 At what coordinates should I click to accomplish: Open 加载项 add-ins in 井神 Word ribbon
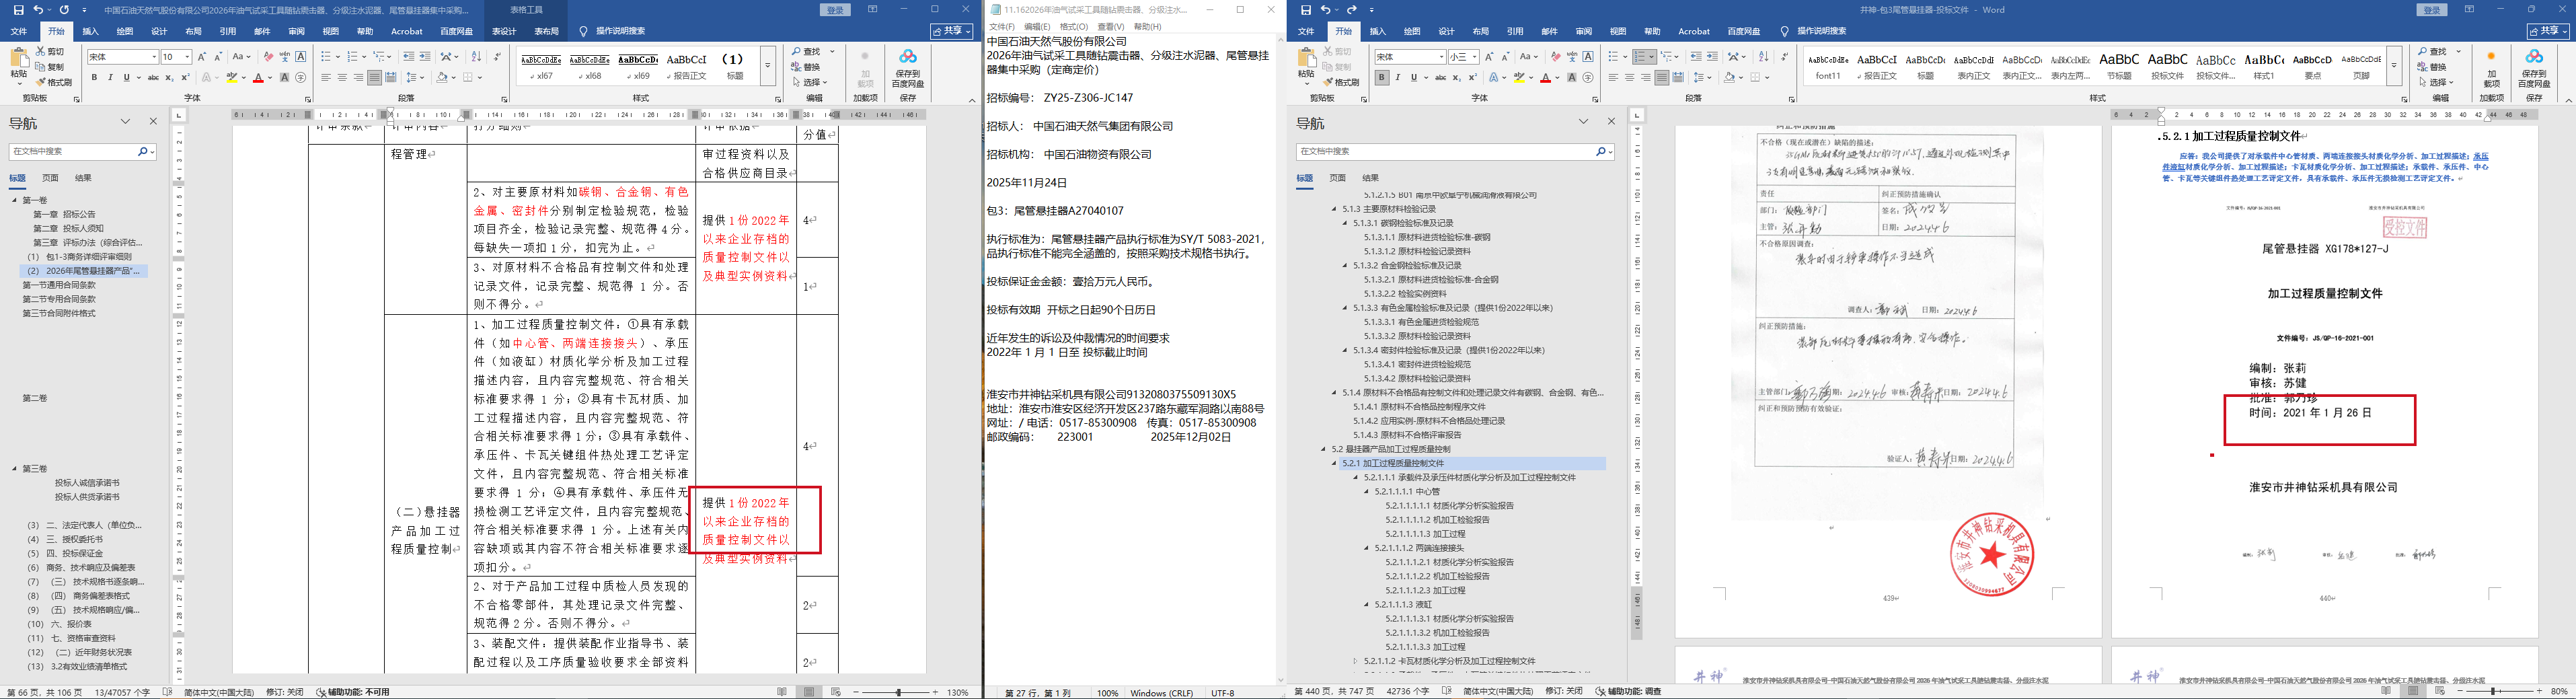pos(2491,68)
